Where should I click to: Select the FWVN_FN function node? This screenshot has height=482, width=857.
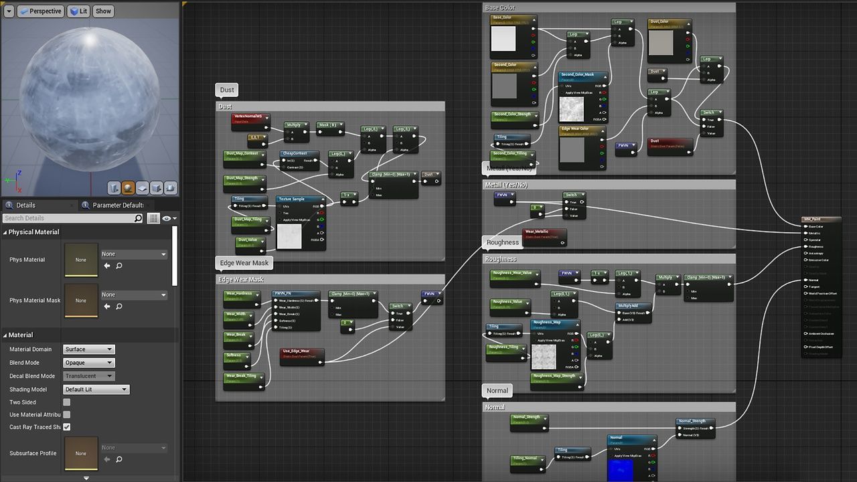[295, 311]
